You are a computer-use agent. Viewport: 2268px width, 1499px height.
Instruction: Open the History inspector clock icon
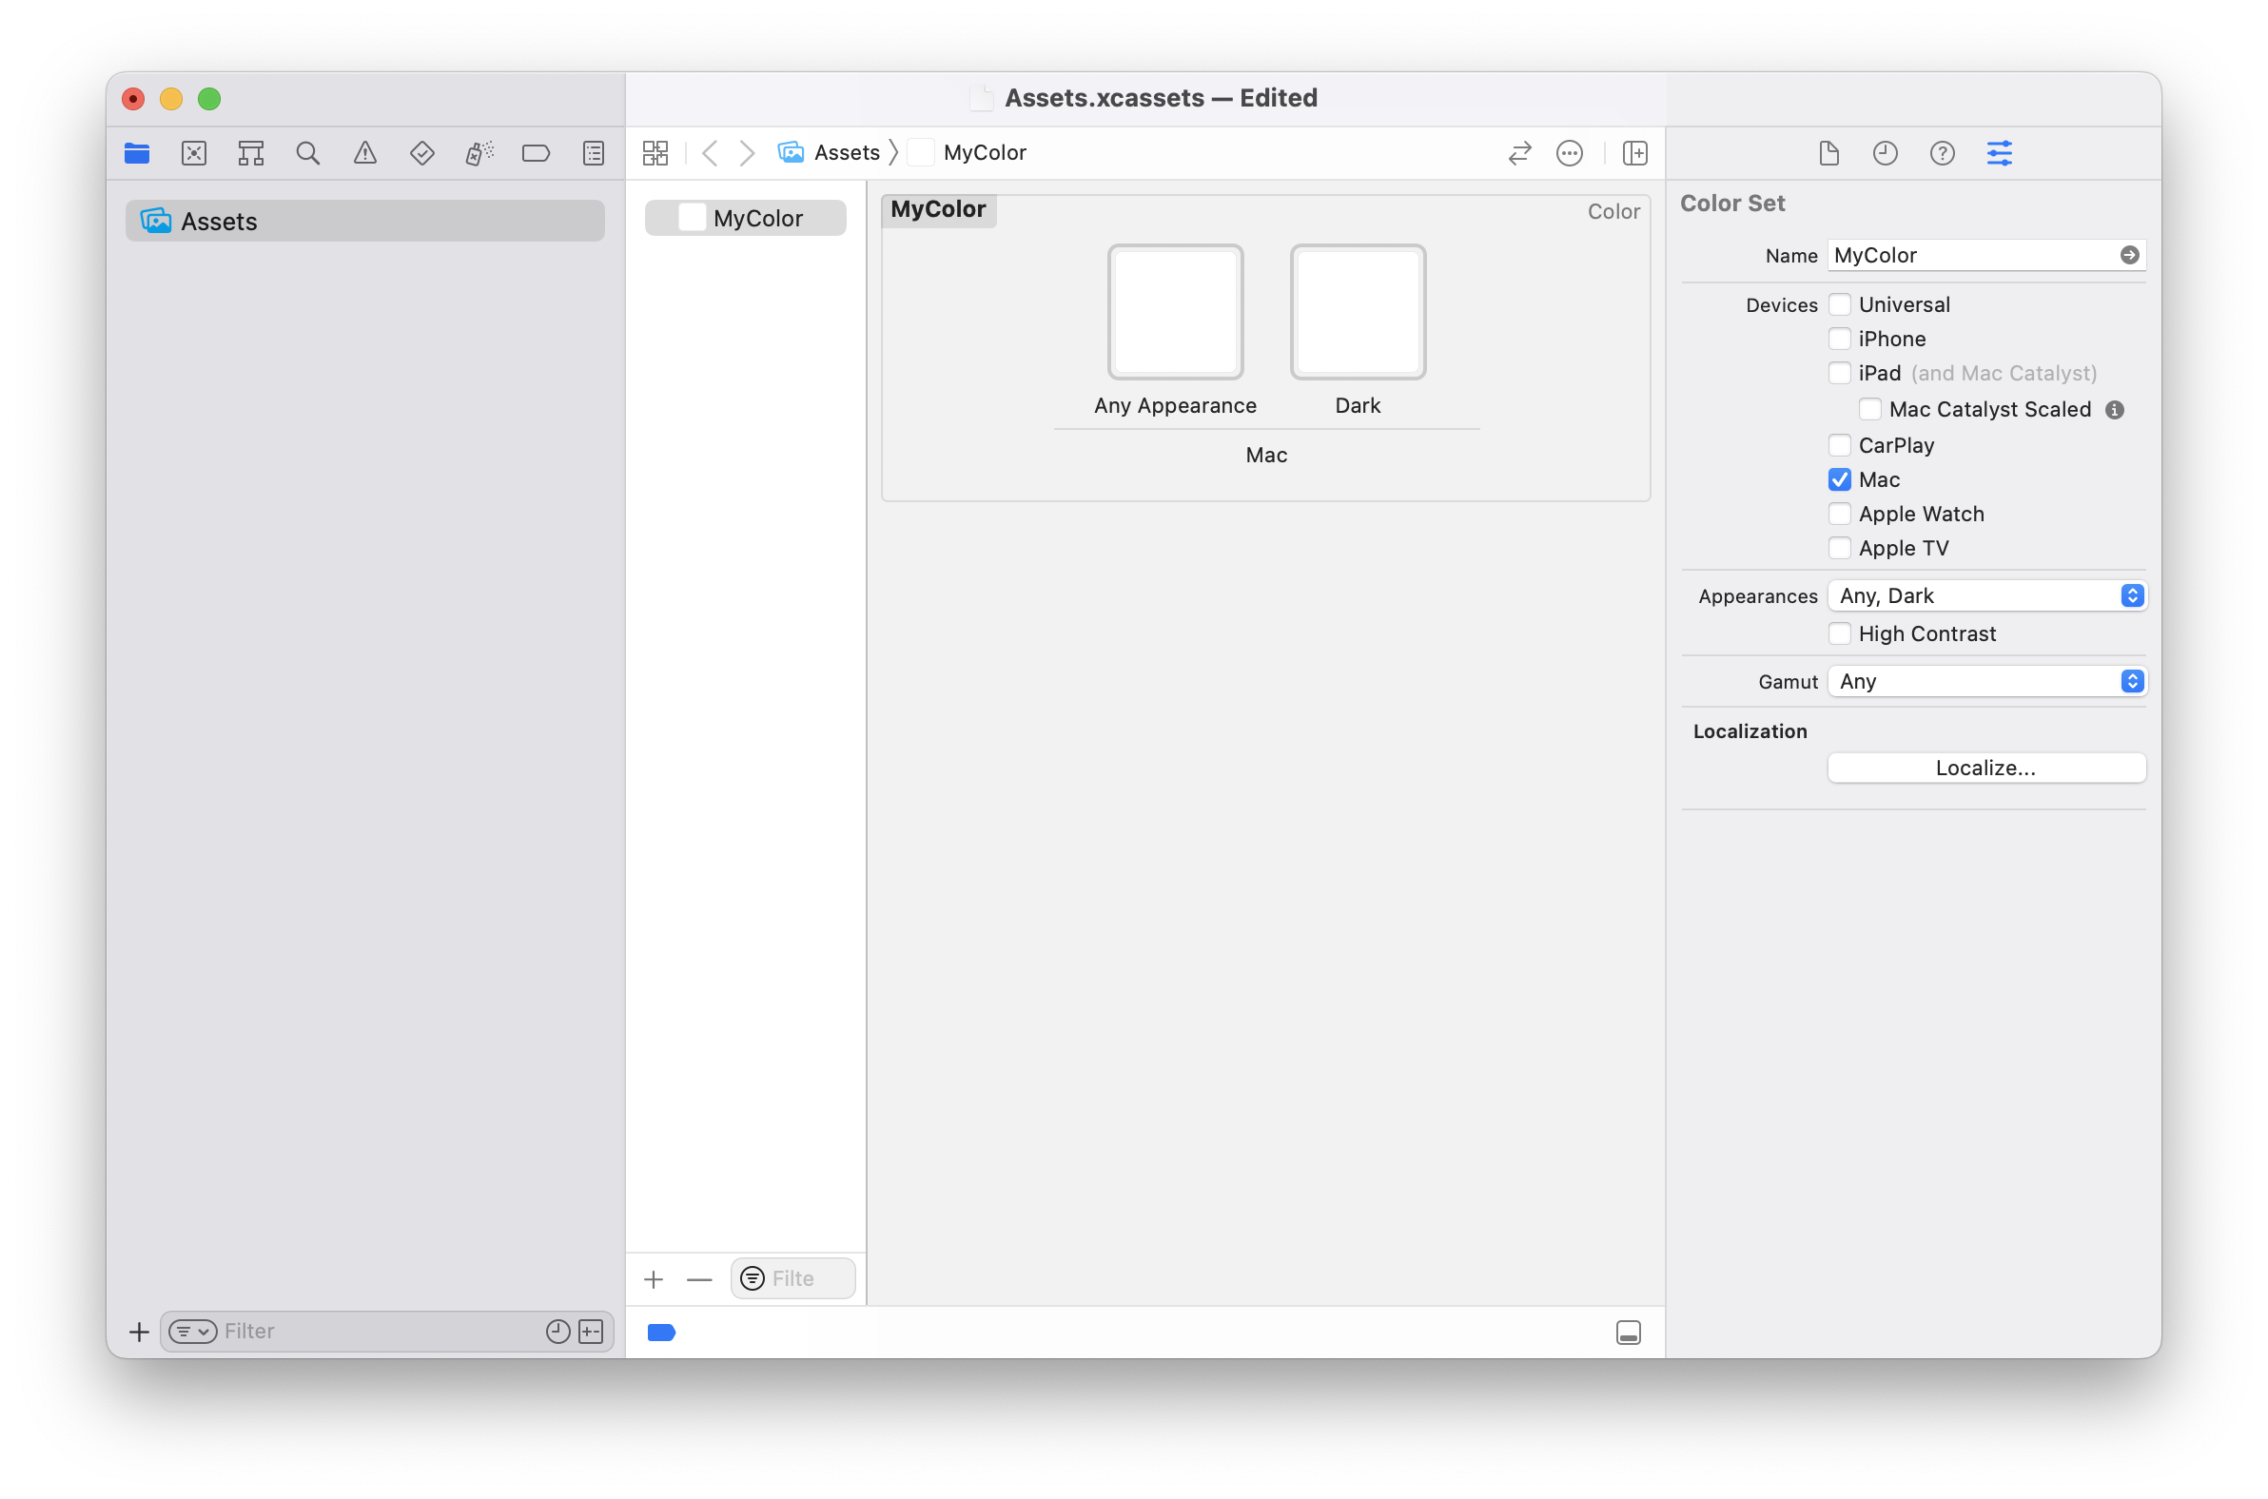[x=1885, y=152]
